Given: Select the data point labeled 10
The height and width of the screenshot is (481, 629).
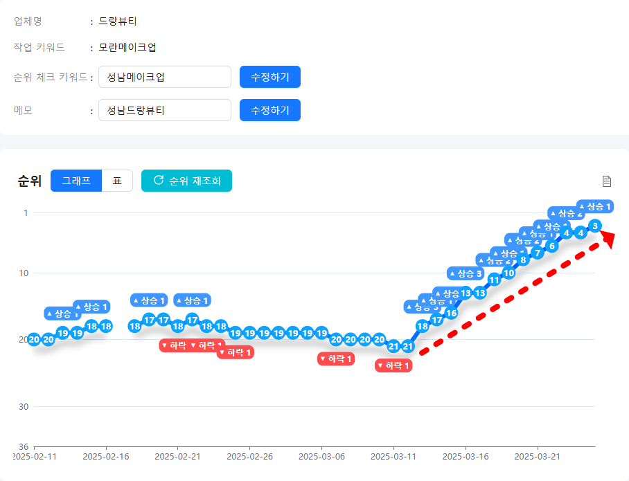Looking at the screenshot, I should click(x=508, y=273).
